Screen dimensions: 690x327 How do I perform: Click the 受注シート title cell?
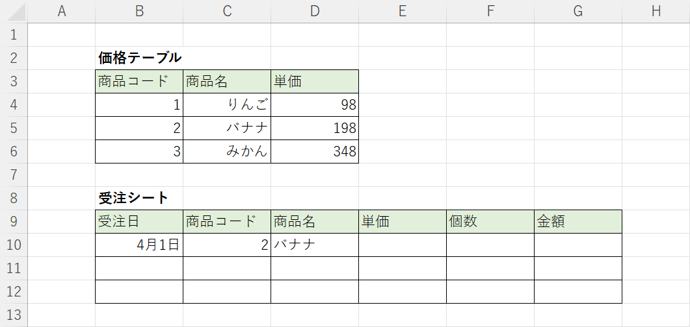pyautogui.click(x=139, y=198)
